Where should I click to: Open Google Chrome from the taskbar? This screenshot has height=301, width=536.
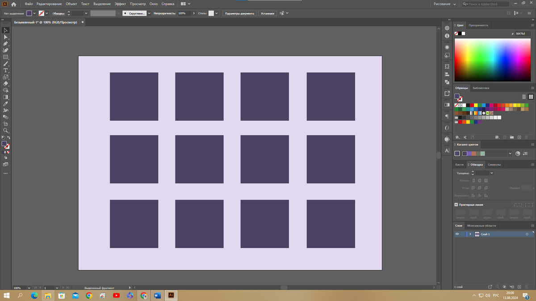tap(89, 295)
